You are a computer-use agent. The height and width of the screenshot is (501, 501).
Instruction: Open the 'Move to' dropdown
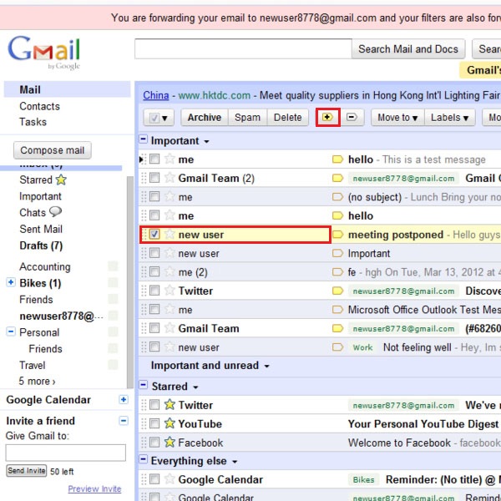(397, 118)
